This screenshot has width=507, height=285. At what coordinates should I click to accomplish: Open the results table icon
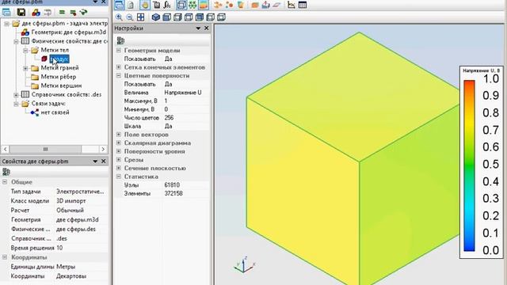(303, 5)
